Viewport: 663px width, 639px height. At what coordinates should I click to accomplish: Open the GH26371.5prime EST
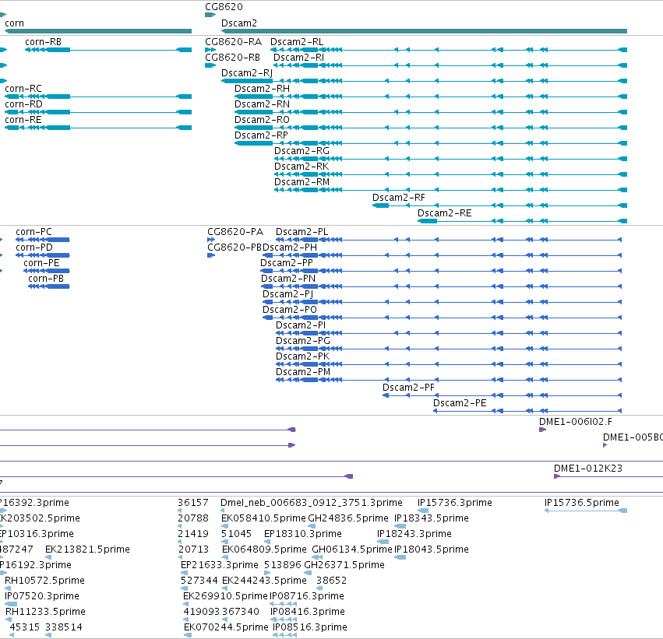point(308,573)
